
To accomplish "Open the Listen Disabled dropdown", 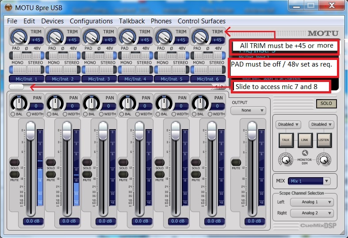I will click(321, 124).
